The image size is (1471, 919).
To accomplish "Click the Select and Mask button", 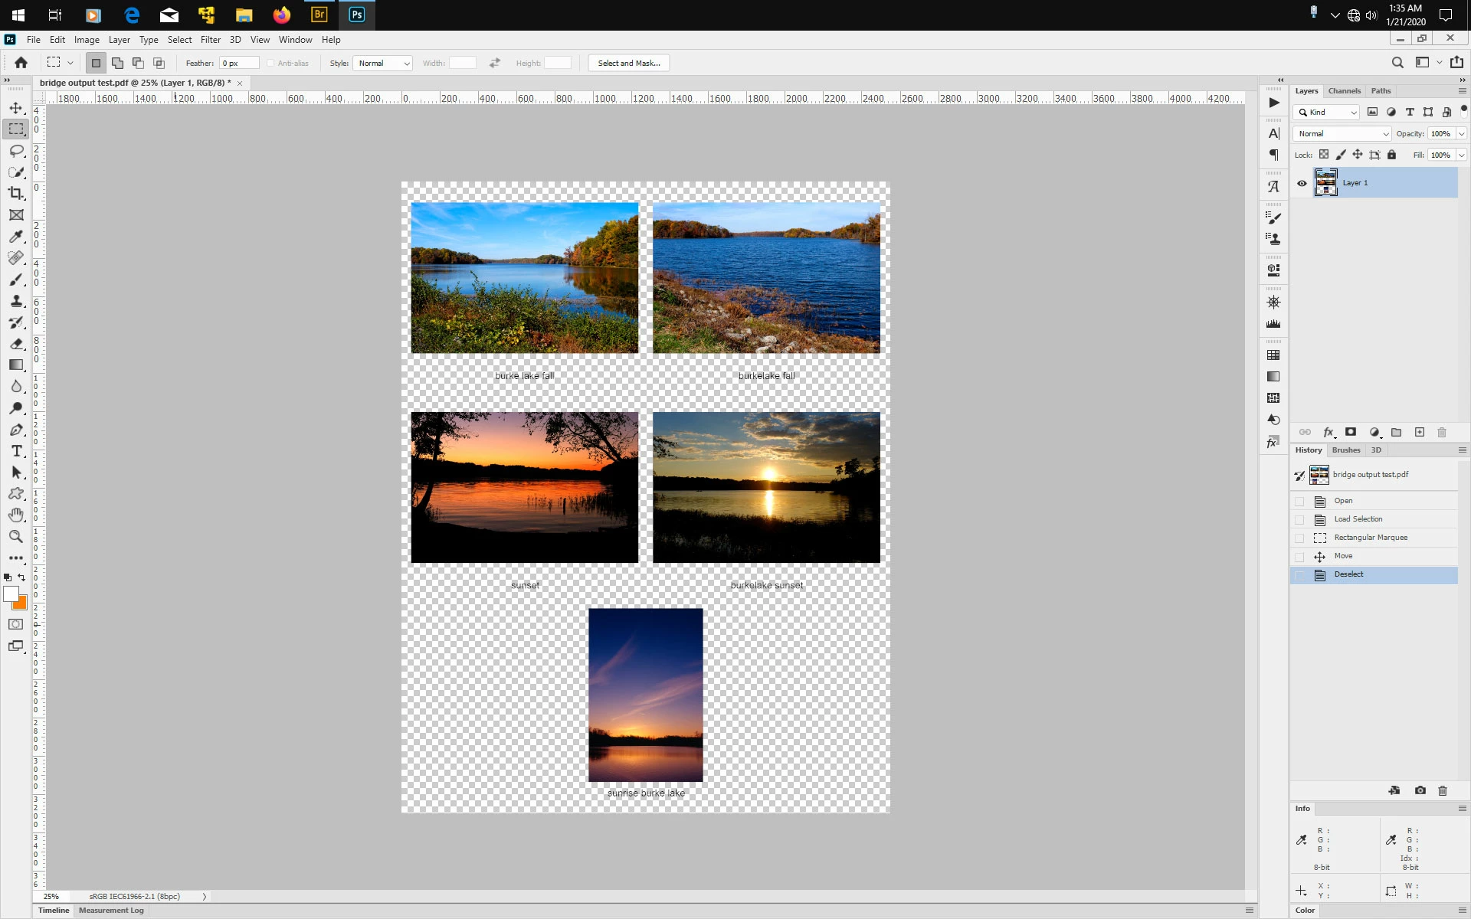I will (628, 64).
